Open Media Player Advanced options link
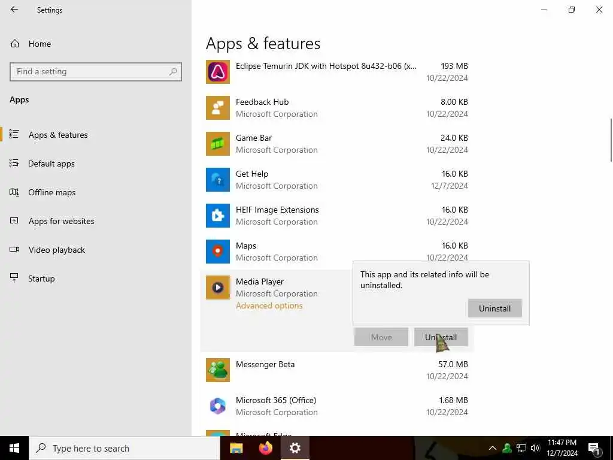This screenshot has height=460, width=613. coord(269,306)
